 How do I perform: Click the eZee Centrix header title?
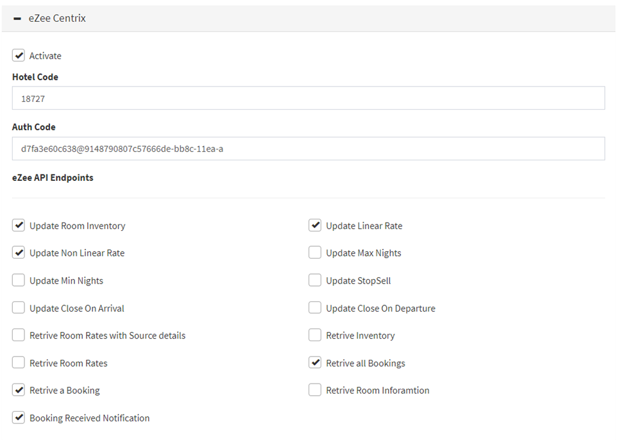click(x=57, y=18)
